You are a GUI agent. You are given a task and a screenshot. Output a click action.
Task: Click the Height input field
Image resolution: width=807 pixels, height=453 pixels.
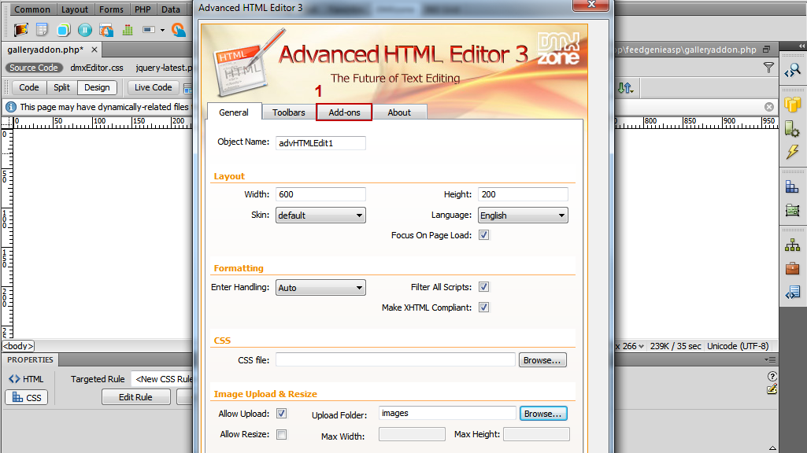523,194
